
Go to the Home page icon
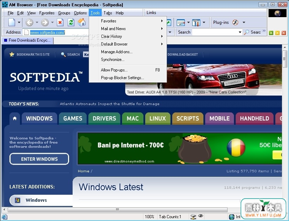click(82, 22)
